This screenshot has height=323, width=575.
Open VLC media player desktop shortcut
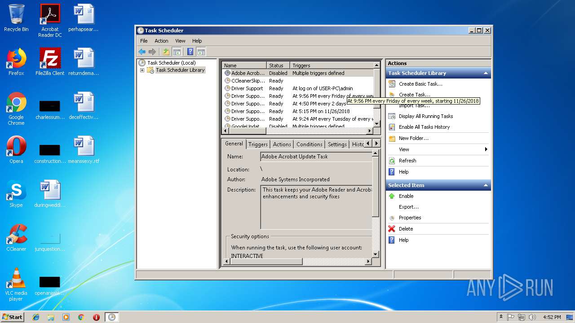tap(16, 284)
